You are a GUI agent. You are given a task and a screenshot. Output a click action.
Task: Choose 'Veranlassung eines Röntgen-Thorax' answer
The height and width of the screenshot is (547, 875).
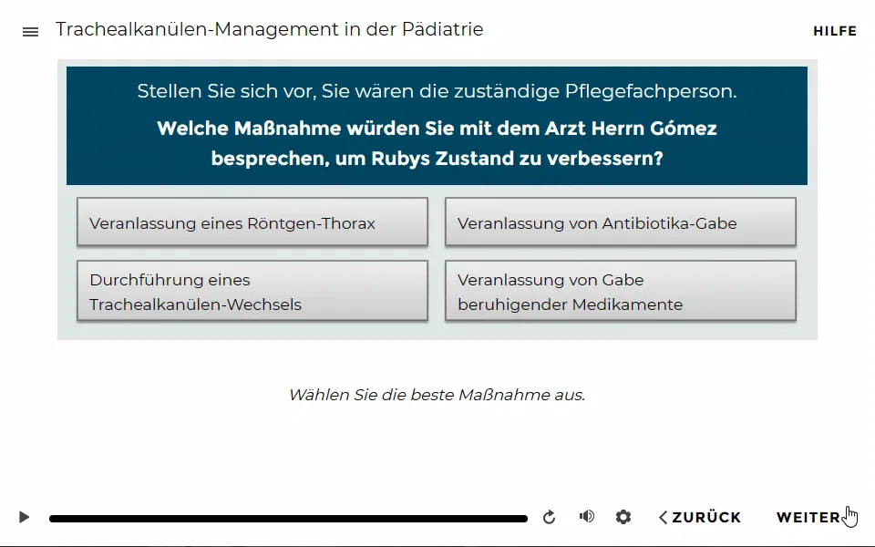(252, 222)
